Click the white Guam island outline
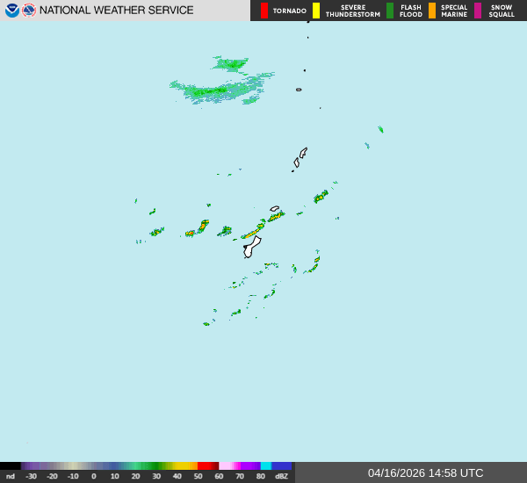The height and width of the screenshot is (483, 527). tap(252, 247)
